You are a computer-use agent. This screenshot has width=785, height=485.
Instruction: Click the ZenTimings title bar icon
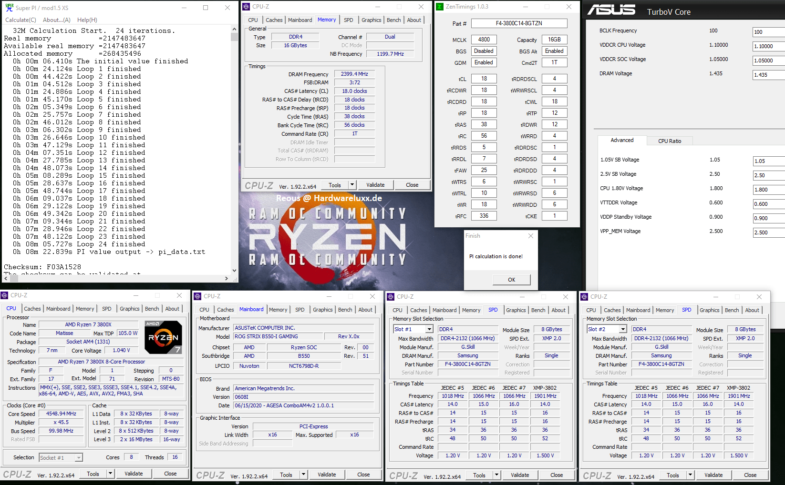pyautogui.click(x=440, y=7)
